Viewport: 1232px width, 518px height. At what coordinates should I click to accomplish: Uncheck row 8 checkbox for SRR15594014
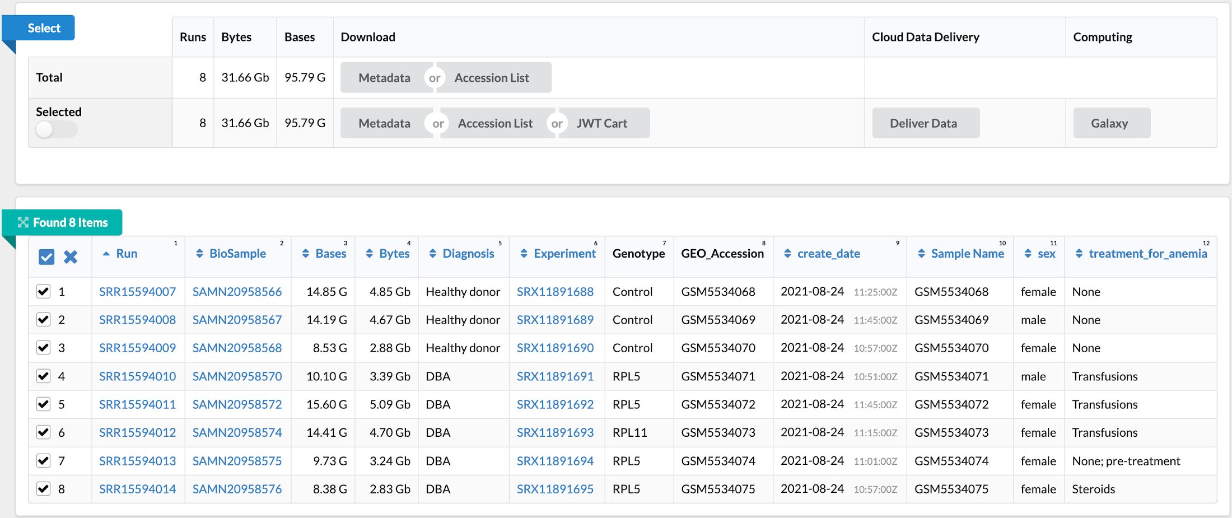[44, 488]
